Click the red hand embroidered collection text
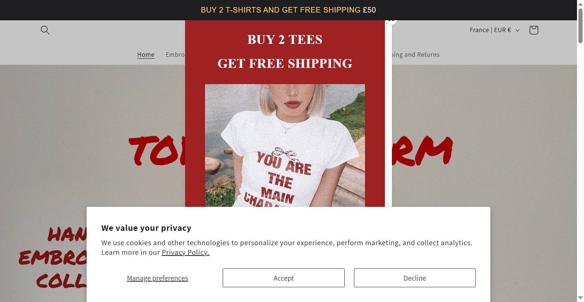The image size is (584, 302). (53, 258)
